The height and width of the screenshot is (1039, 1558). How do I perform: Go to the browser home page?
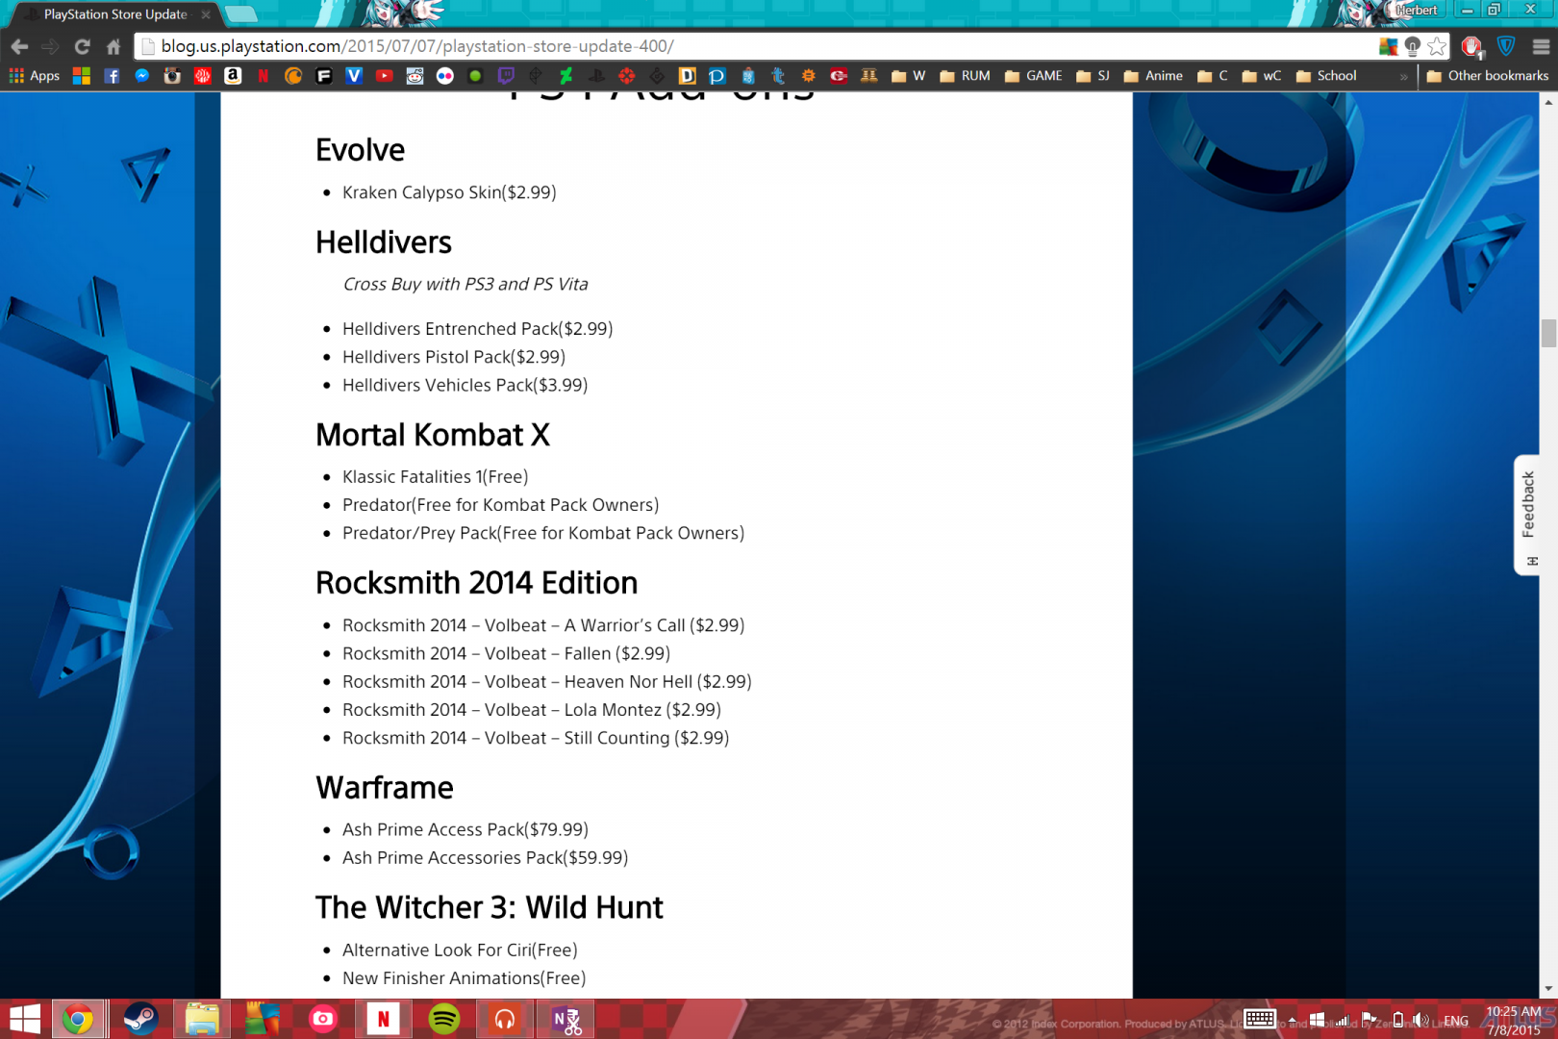[113, 46]
